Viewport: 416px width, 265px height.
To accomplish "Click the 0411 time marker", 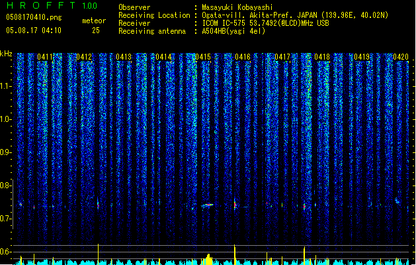I will [x=44, y=57].
